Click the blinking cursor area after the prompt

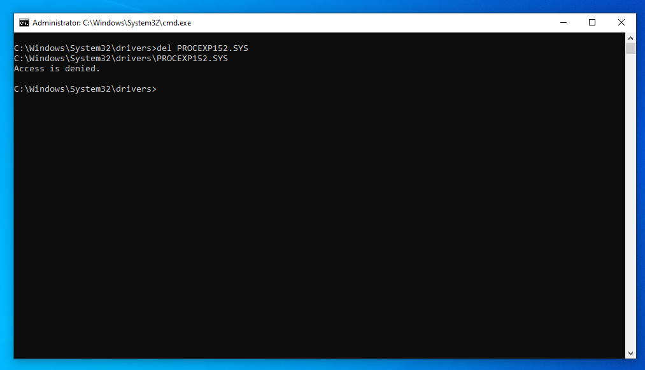pyautogui.click(x=160, y=89)
